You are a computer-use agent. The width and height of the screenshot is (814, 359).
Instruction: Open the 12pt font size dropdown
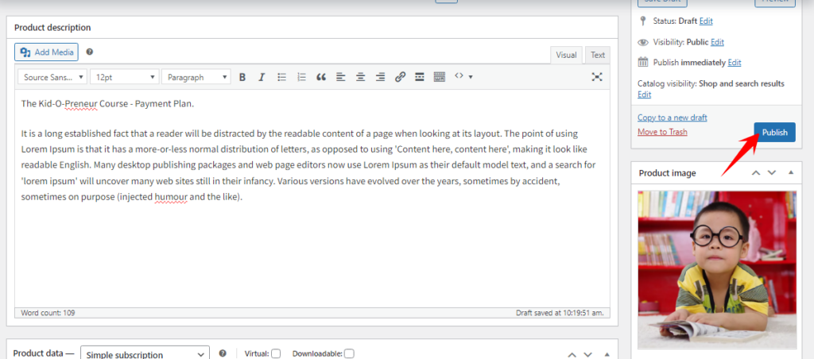(124, 77)
